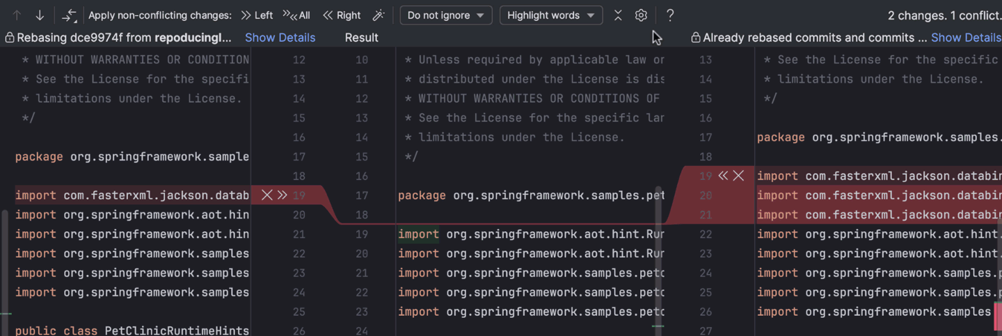Toggle collapse unchanged fragments icon
The height and width of the screenshot is (336, 1002).
[x=617, y=15]
